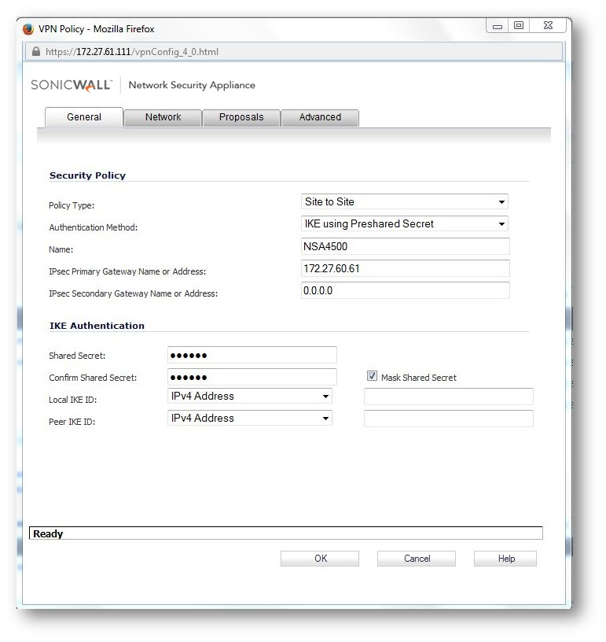Click the Firefox icon in title bar
Viewport: 606px width, 642px height.
pyautogui.click(x=29, y=29)
